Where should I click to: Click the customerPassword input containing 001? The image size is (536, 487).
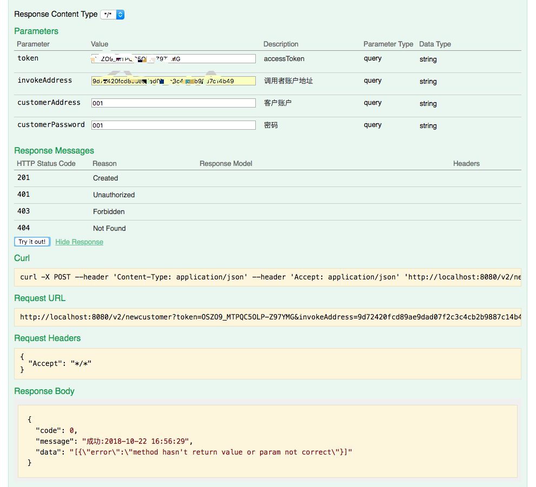pyautogui.click(x=173, y=125)
